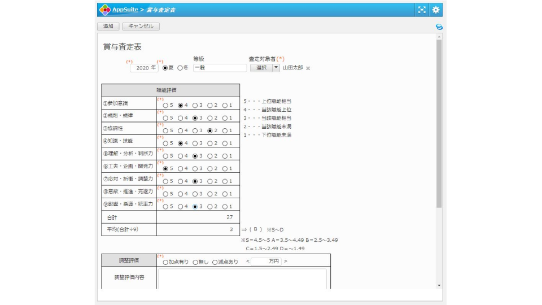This screenshot has height=305, width=542.
Task: Click the legend text 上位職能相当
Action: [276, 101]
